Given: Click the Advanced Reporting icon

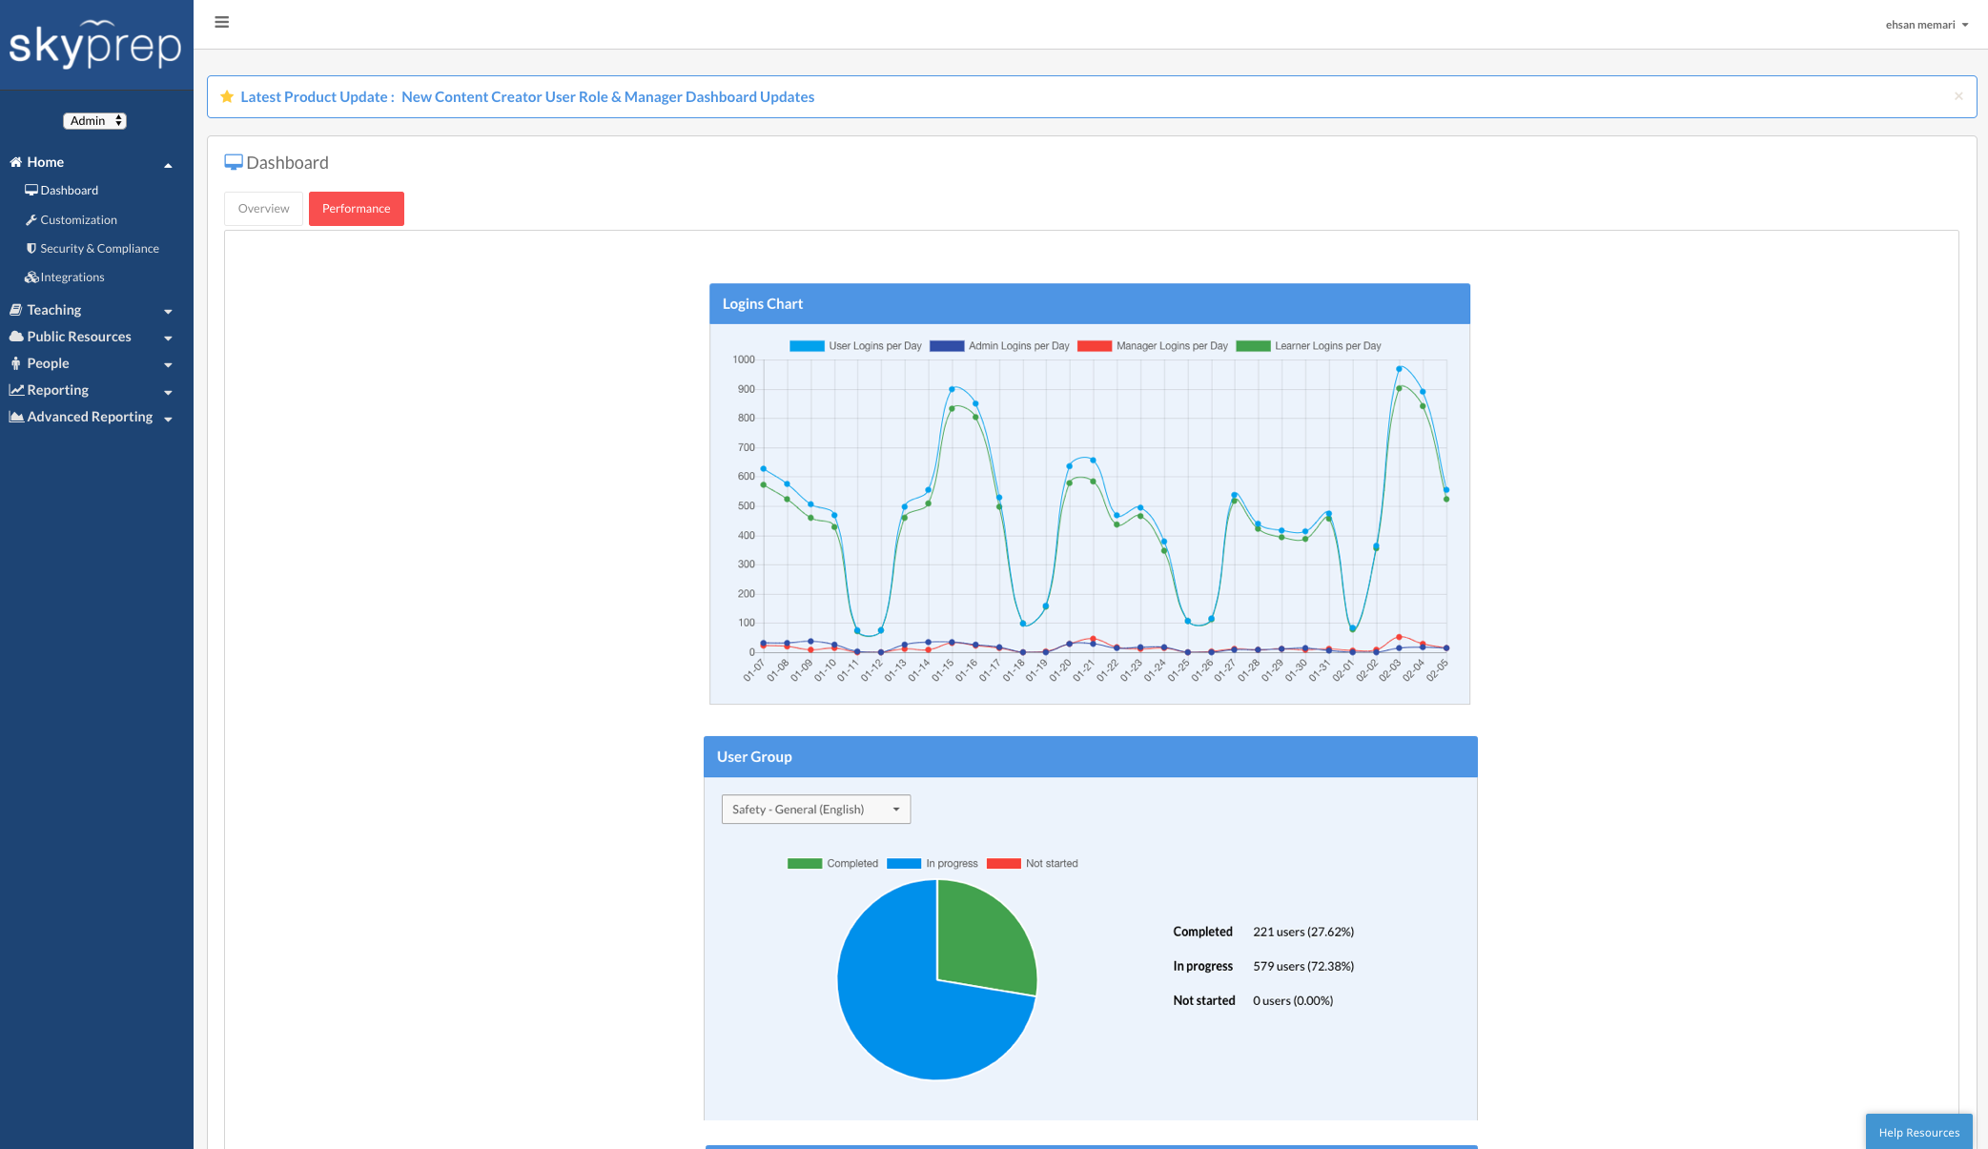Looking at the screenshot, I should coord(16,416).
